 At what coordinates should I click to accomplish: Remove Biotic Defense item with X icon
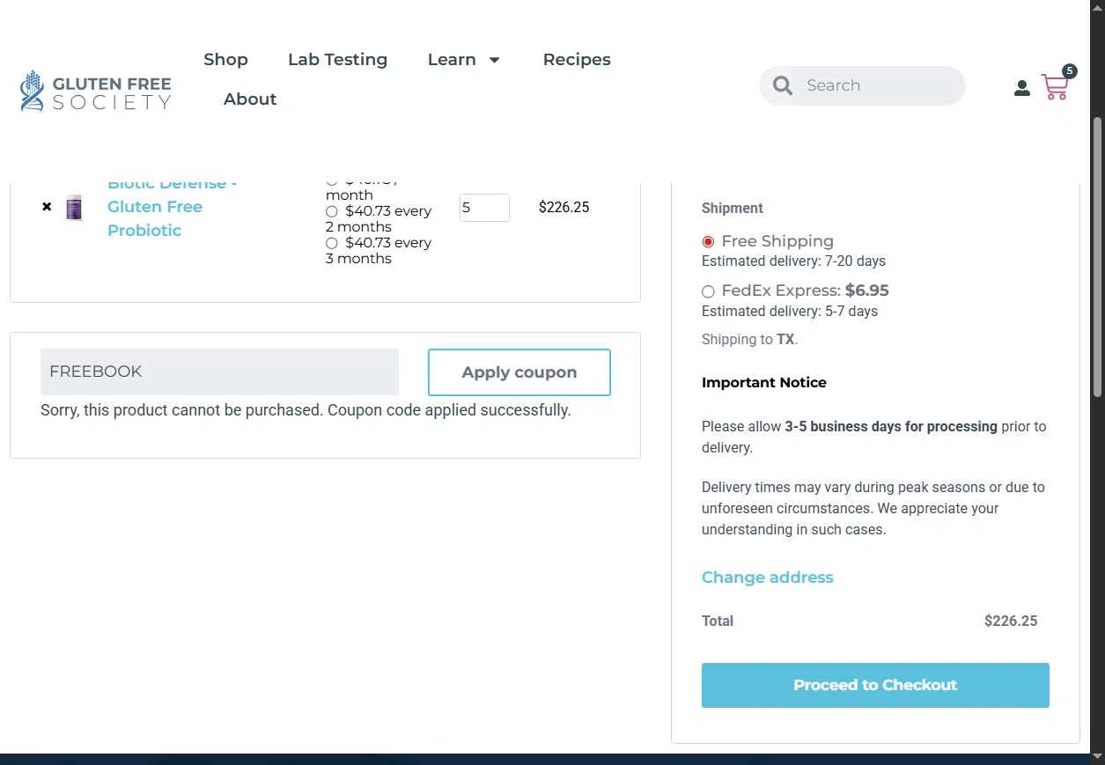pos(47,207)
